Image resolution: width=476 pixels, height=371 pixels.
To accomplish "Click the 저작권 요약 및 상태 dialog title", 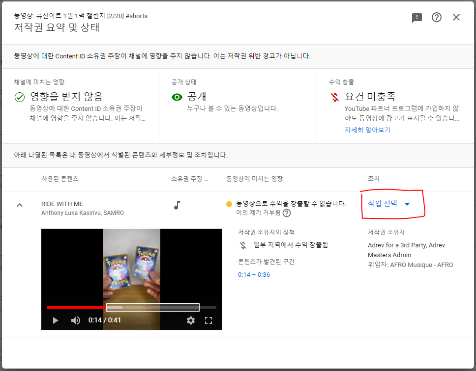I will 57,27.
